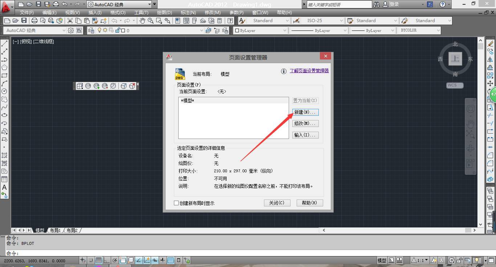Click the 输入(I)... button
The height and width of the screenshot is (267, 496).
click(x=305, y=135)
